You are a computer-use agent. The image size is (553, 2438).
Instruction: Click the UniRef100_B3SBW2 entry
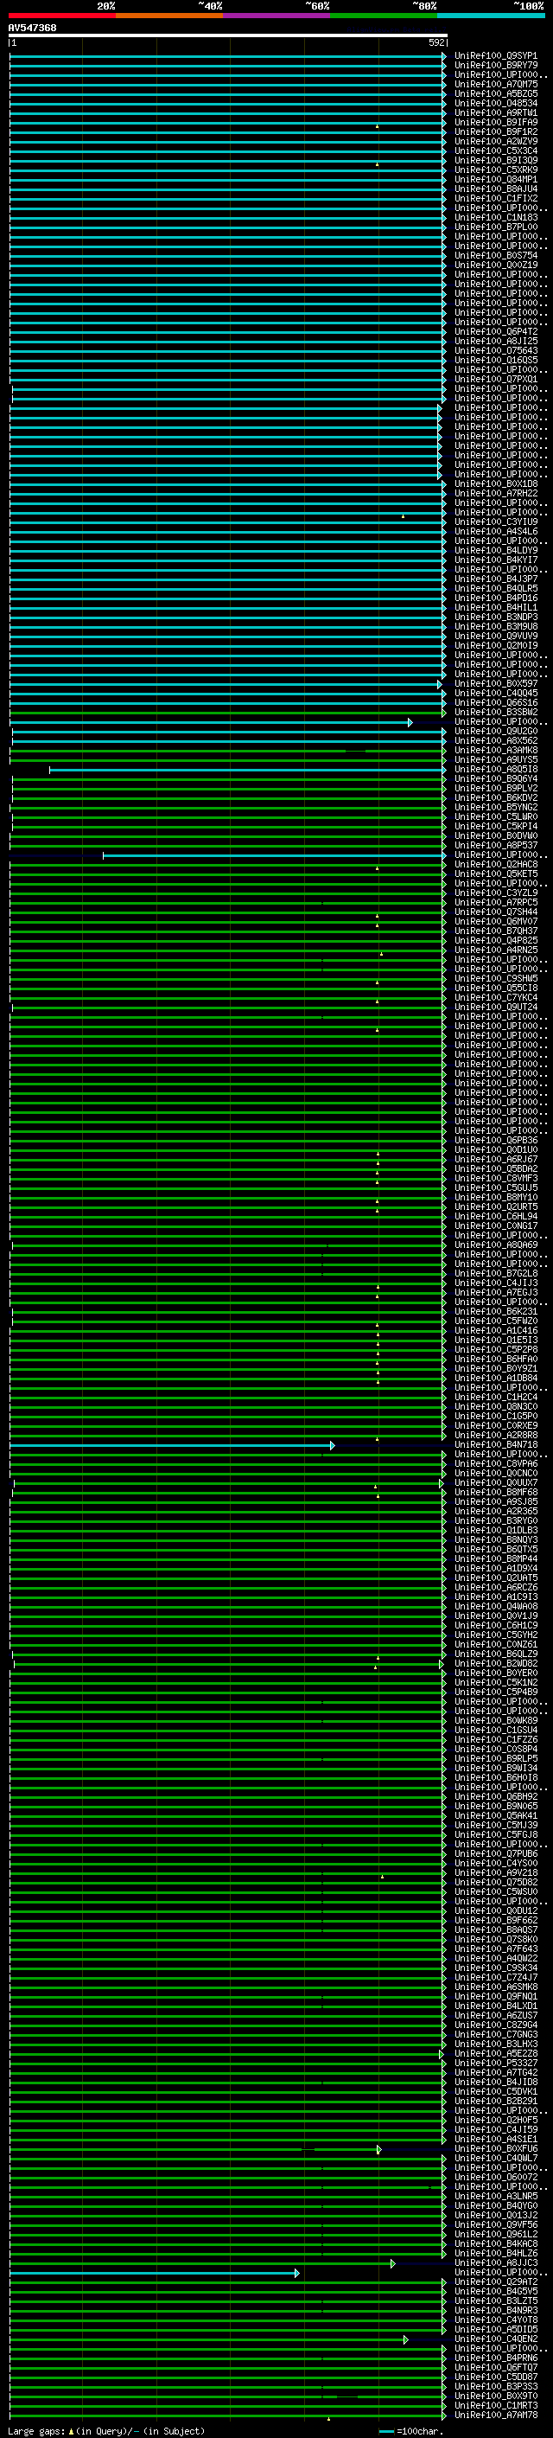pos(495,712)
